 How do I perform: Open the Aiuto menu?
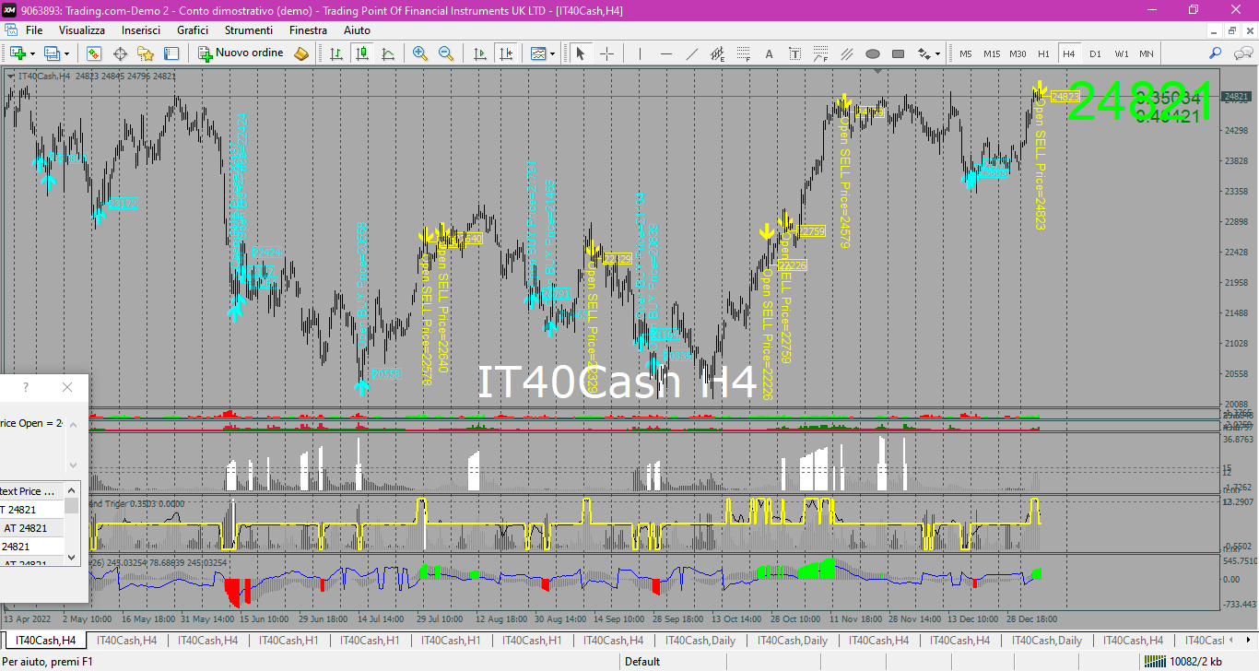click(x=357, y=30)
